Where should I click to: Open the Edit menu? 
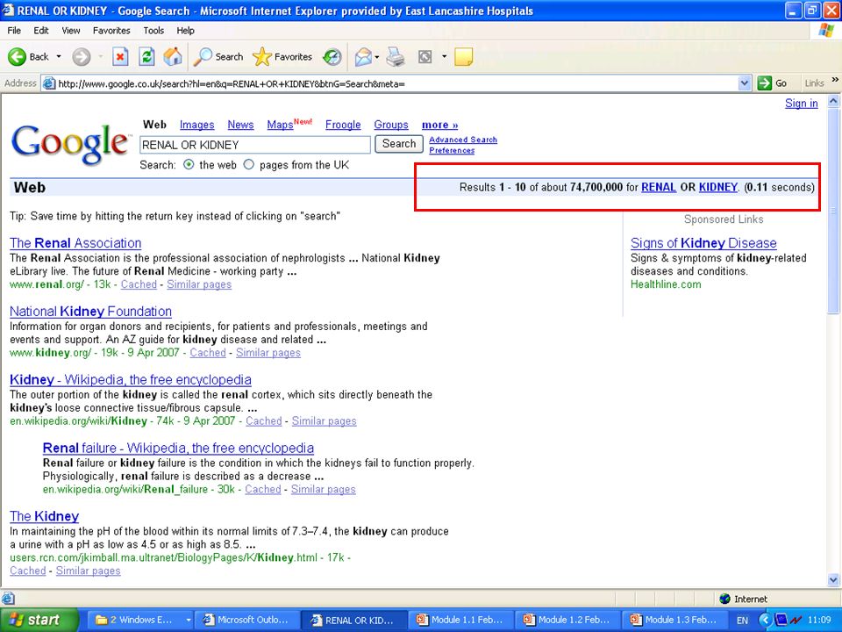point(41,31)
